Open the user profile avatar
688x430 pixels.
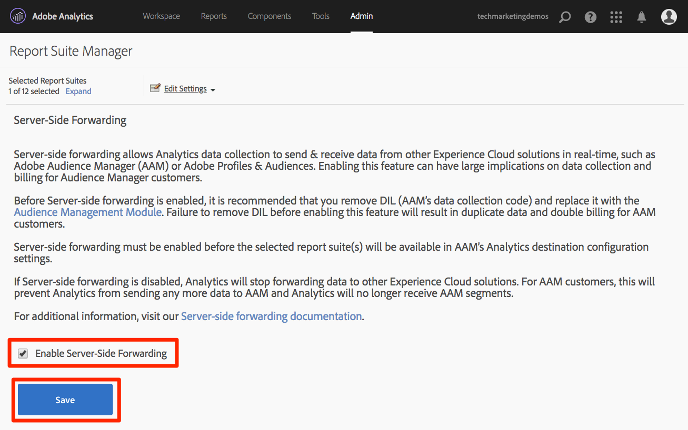tap(669, 17)
